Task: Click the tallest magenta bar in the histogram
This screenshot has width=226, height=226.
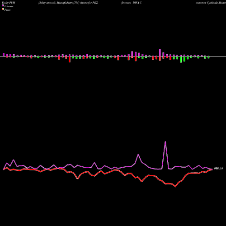Action: [160, 52]
